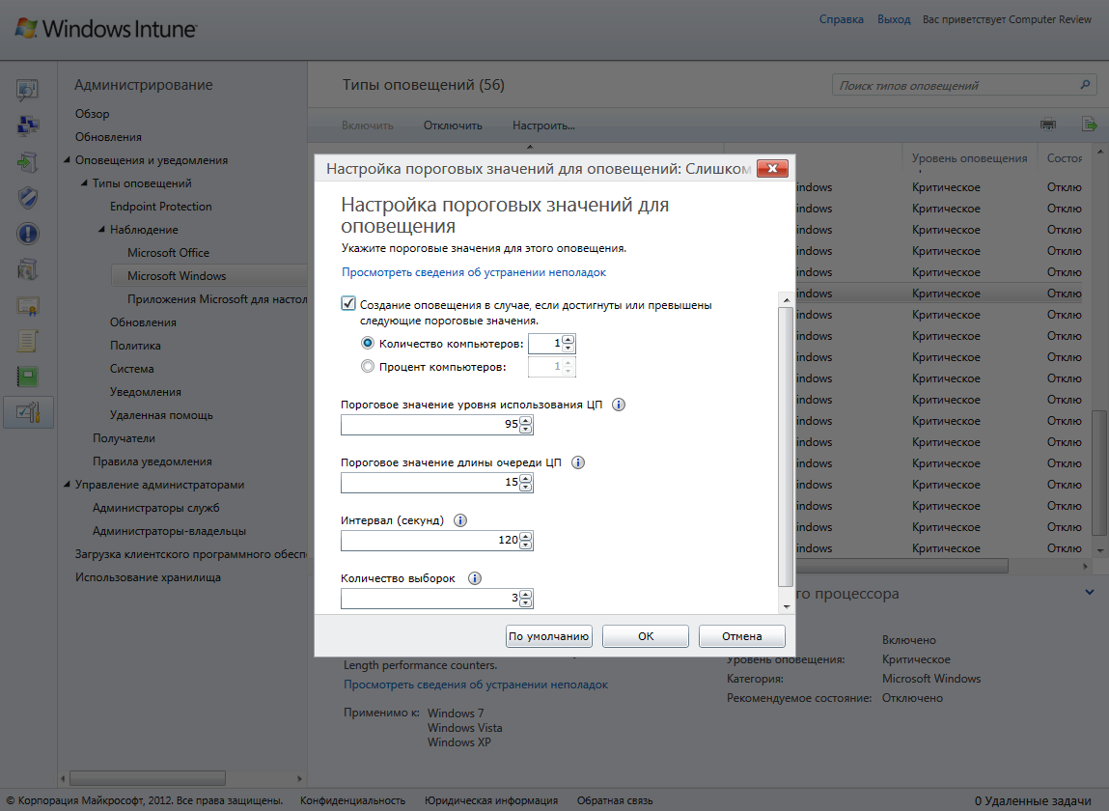The height and width of the screenshot is (811, 1109).
Task: Click the printer icon above the alerts table
Action: pos(1048,125)
